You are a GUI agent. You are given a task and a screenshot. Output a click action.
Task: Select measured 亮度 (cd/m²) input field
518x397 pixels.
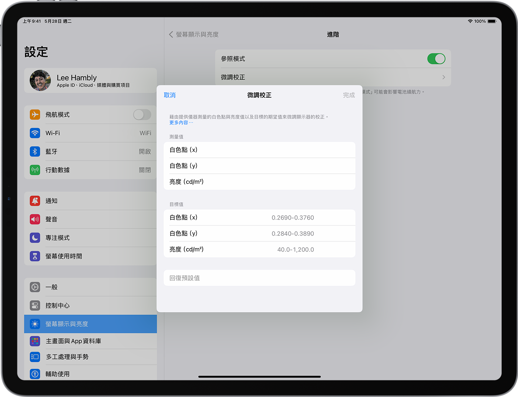click(x=259, y=182)
